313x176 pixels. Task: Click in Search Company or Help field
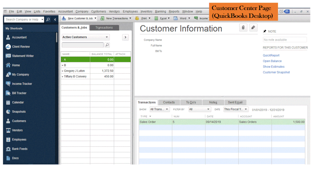[x=22, y=19]
